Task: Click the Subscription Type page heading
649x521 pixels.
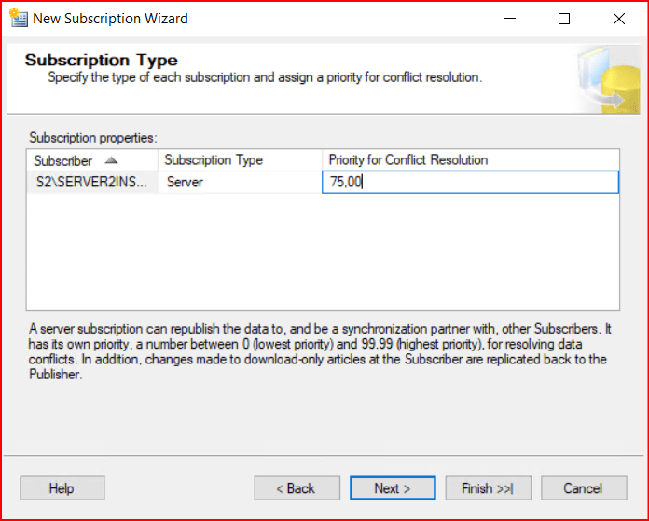Action: point(101,60)
